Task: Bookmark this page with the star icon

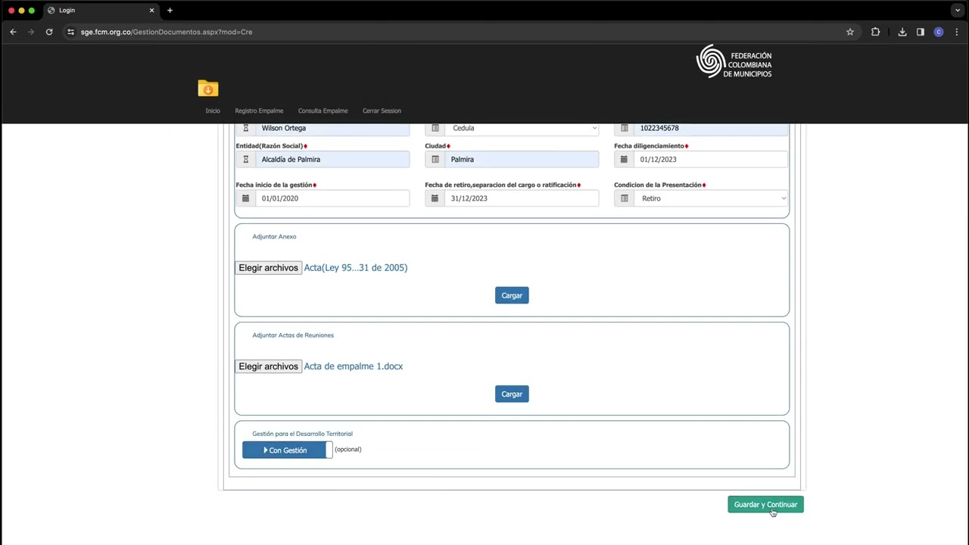Action: point(850,32)
